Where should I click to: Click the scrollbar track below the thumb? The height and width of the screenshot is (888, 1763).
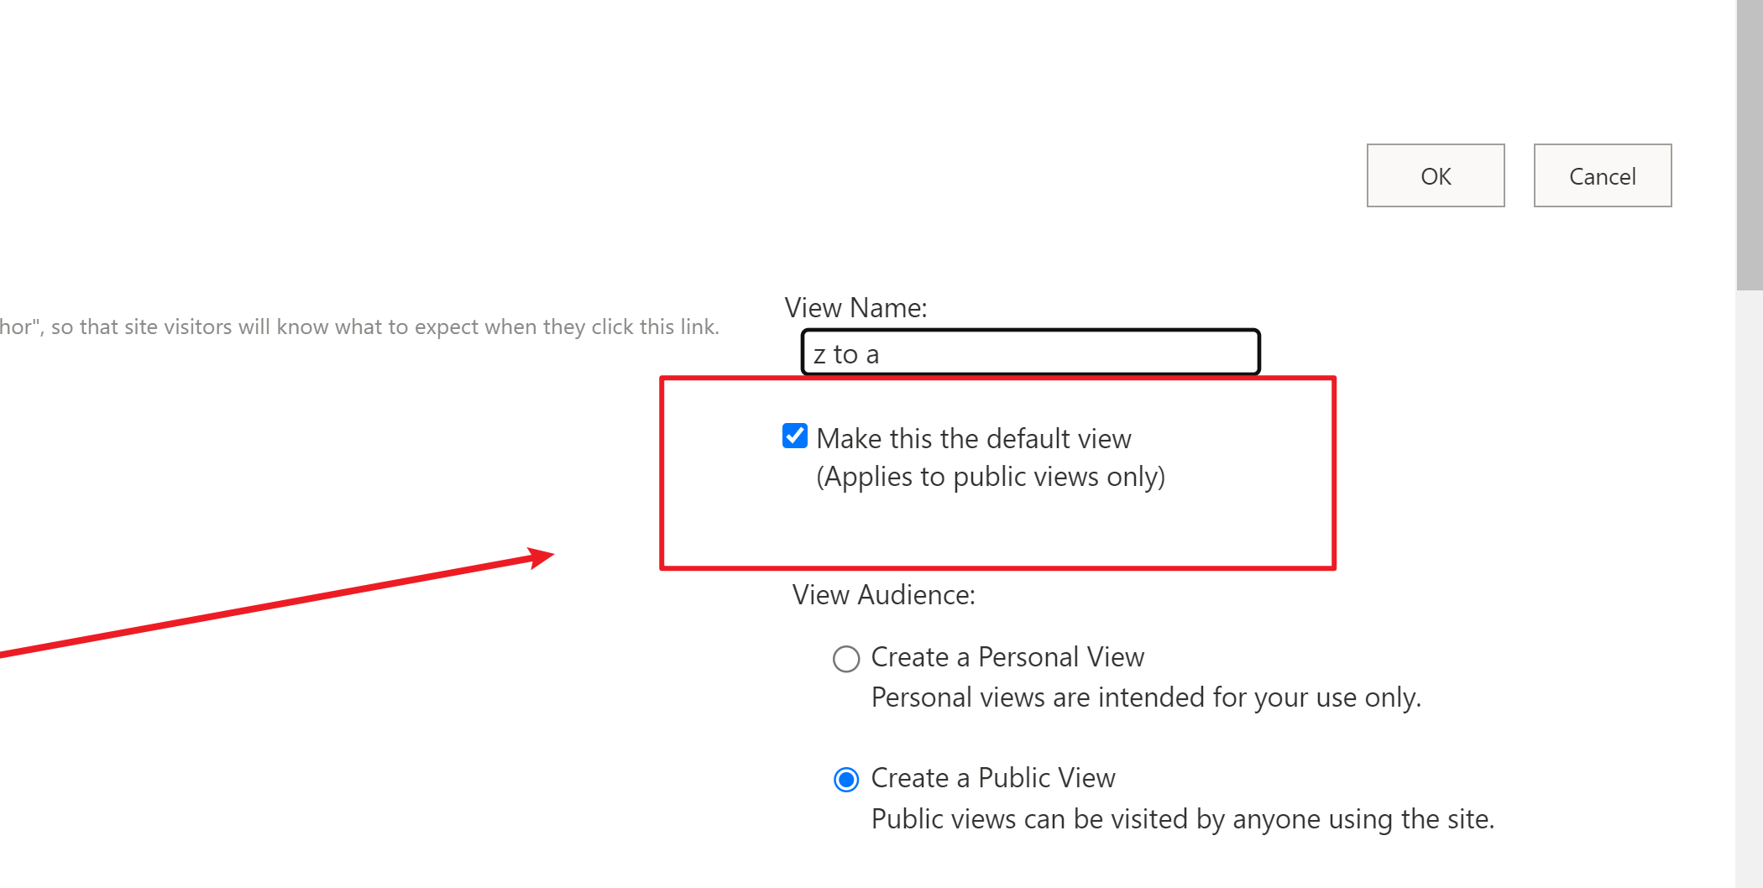[1750, 588]
